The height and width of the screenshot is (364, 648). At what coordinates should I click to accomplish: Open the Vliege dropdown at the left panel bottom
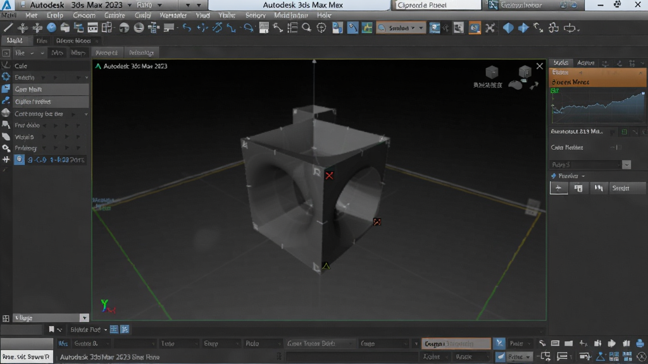tap(51, 318)
